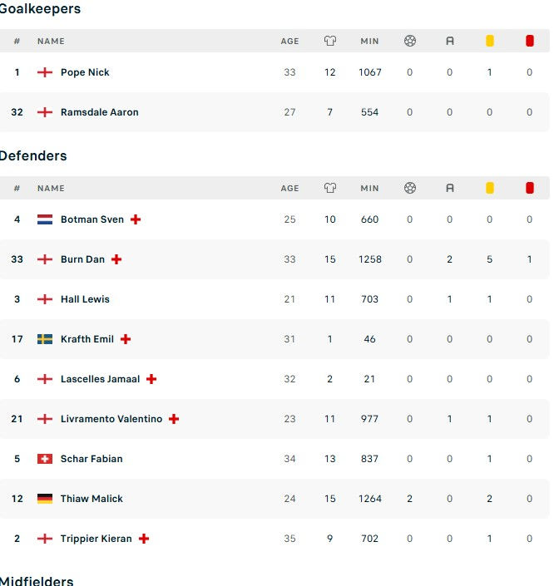Click the MIN column header in Goalkeepers table

(x=369, y=42)
